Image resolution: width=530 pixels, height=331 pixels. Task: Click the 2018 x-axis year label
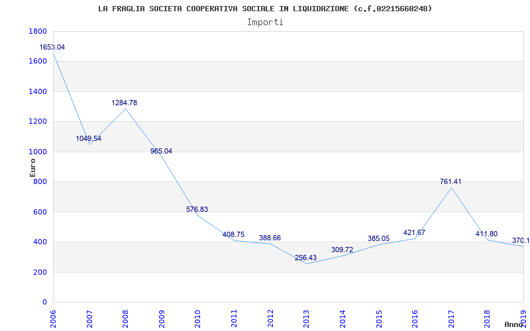(487, 319)
